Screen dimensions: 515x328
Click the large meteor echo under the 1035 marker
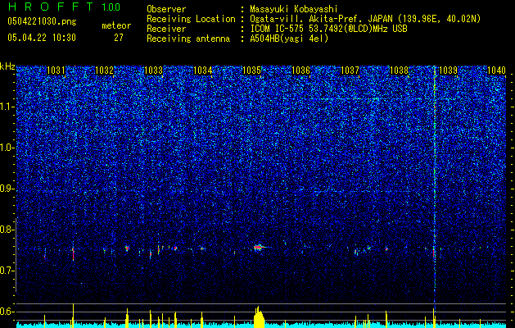[x=260, y=247]
